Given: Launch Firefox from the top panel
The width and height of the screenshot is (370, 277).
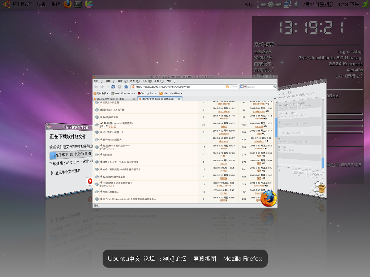Looking at the screenshot, I should [x=68, y=4].
